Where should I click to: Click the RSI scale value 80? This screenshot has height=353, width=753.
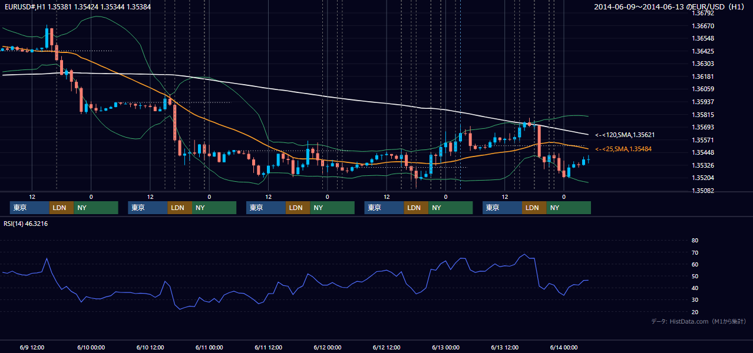pos(695,241)
